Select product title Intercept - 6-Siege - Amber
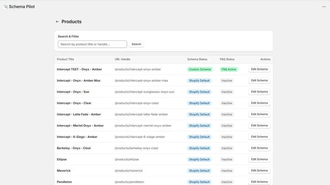 pyautogui.click(x=77, y=137)
